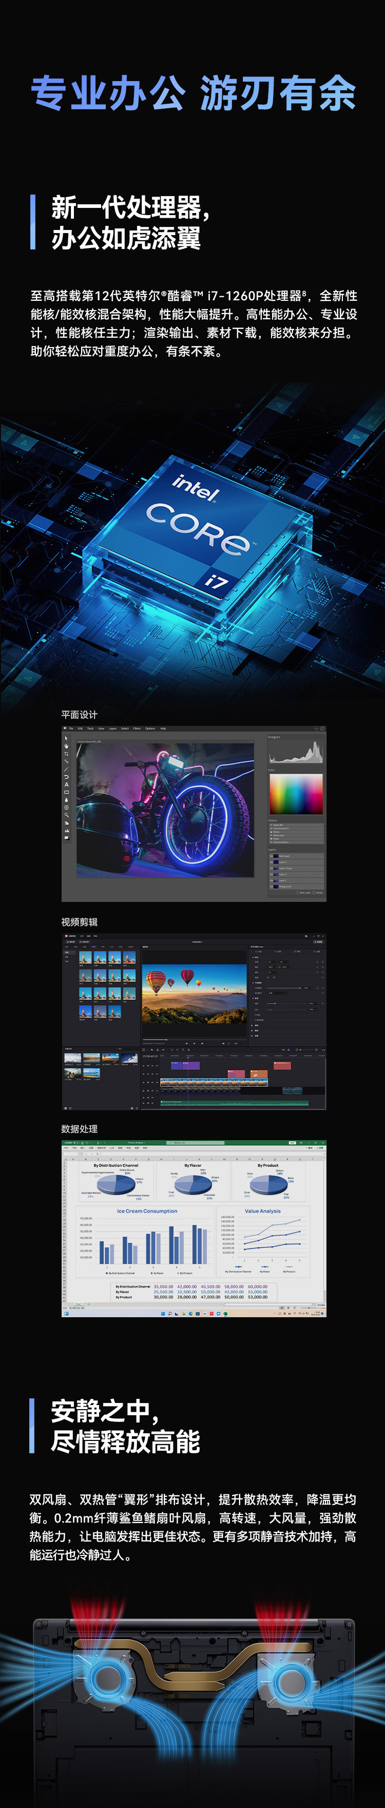
Task: Click the Search icon on Windows taskbar
Action: [x=170, y=1314]
